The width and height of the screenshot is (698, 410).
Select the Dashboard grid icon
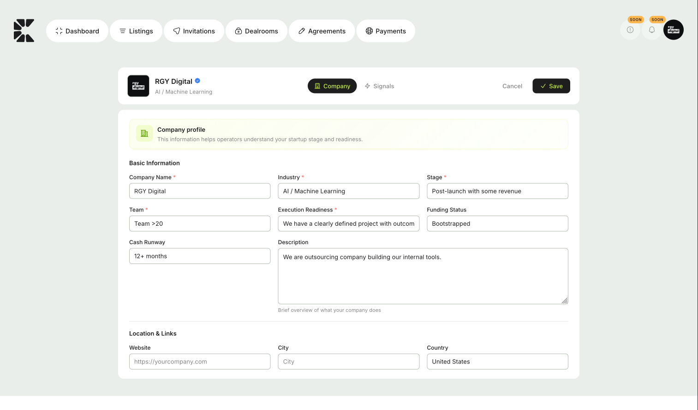59,30
